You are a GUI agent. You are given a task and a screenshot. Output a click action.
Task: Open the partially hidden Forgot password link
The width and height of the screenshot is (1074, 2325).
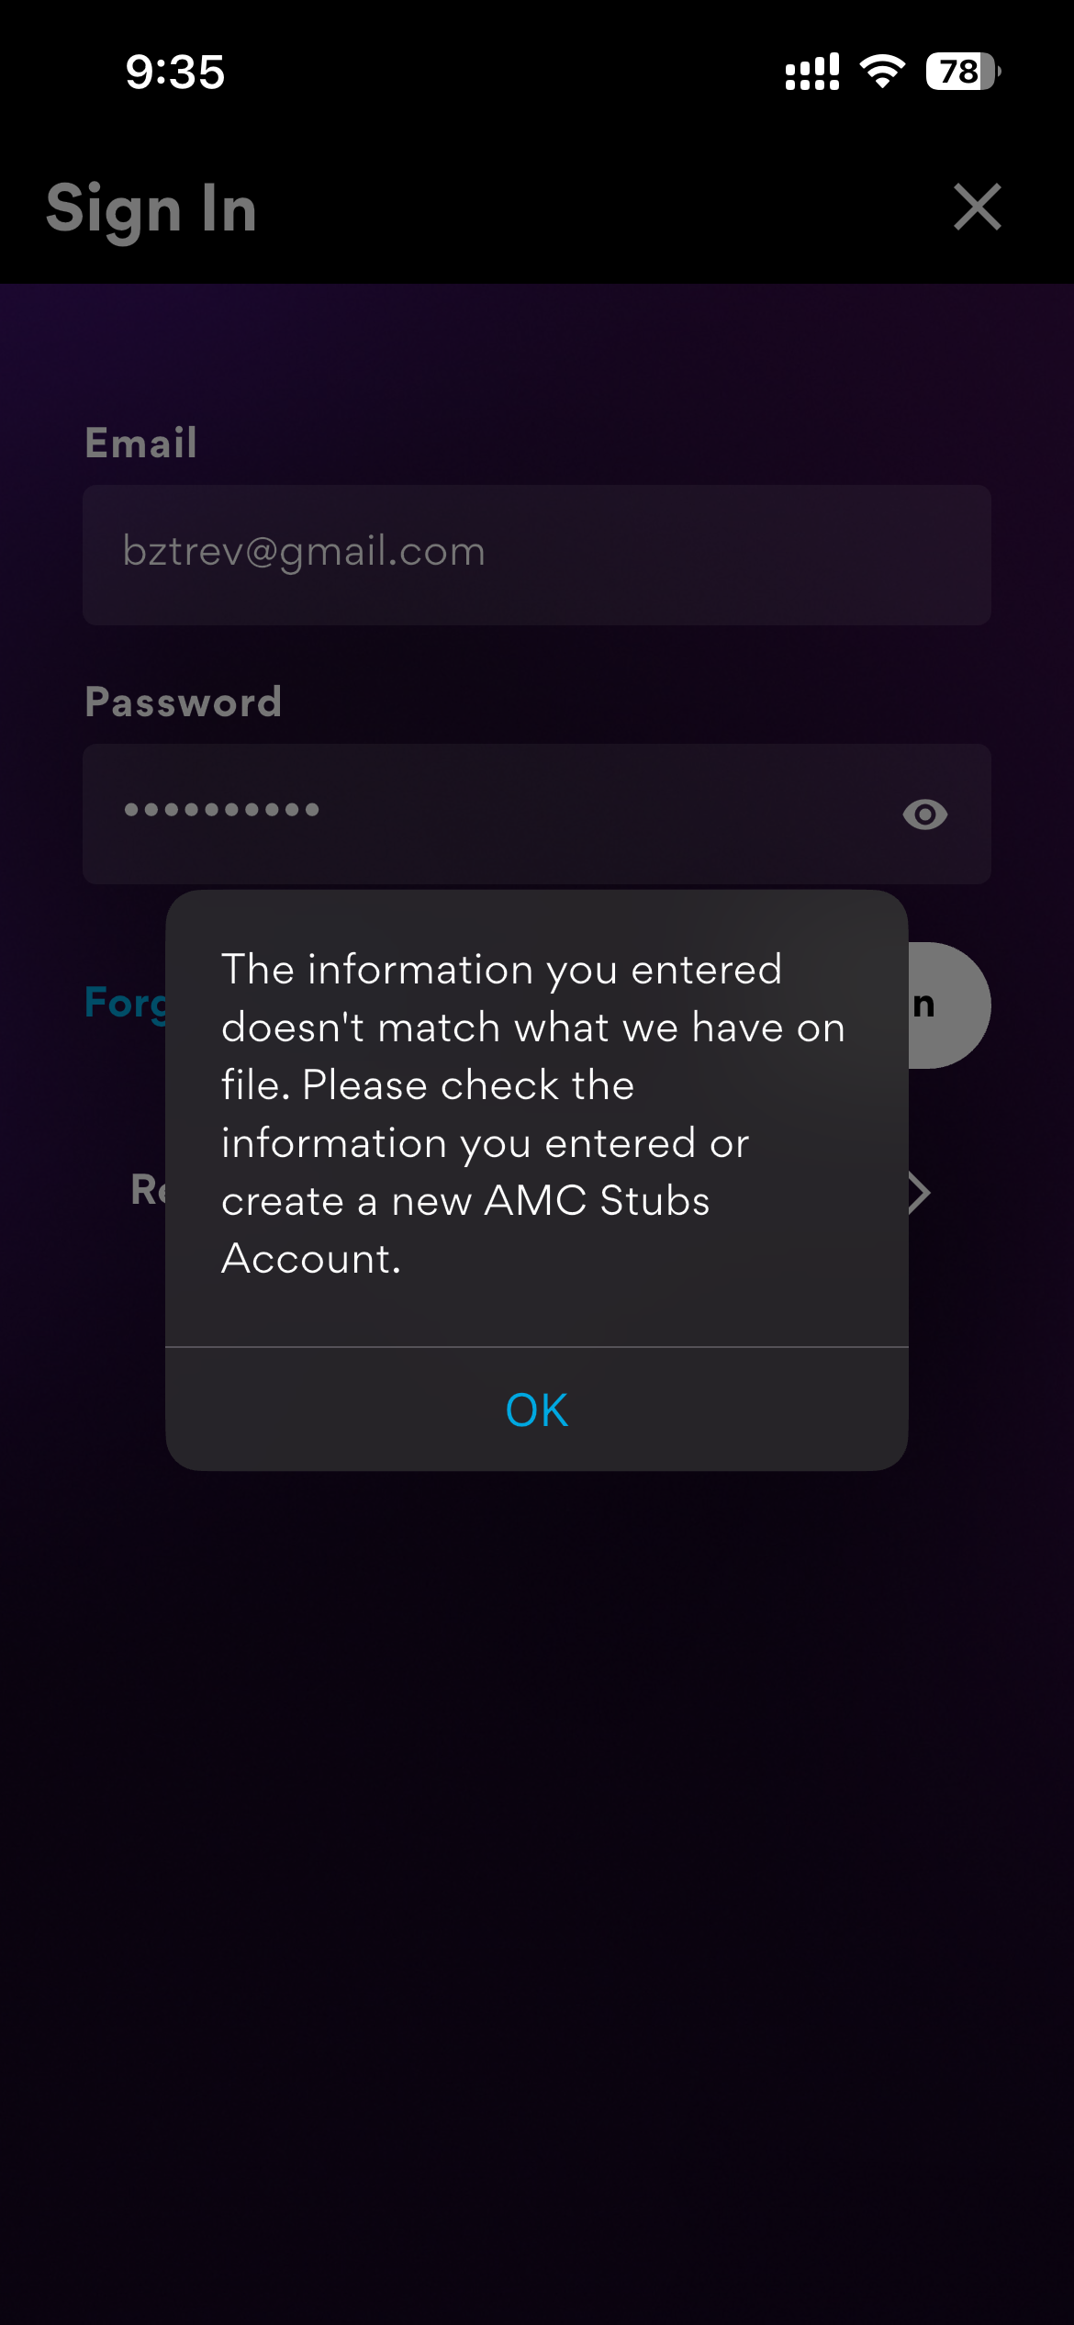[126, 1003]
